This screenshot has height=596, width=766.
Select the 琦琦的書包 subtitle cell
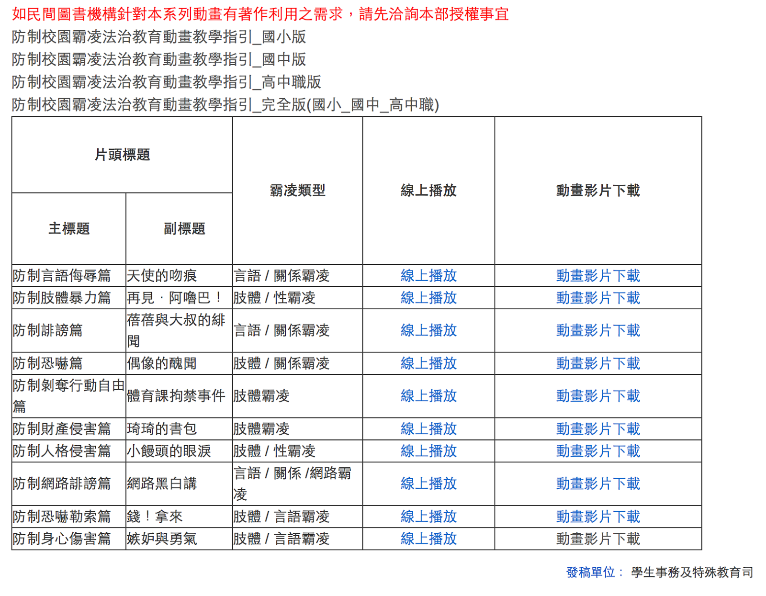[179, 429]
